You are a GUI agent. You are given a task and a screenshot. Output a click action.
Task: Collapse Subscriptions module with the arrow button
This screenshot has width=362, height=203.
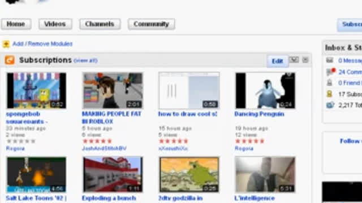coord(294,60)
